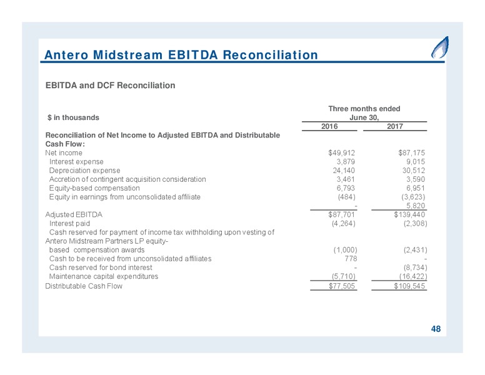Select Distributable Cash Flow value $77,505
The image size is (485, 375).
[x=341, y=286]
